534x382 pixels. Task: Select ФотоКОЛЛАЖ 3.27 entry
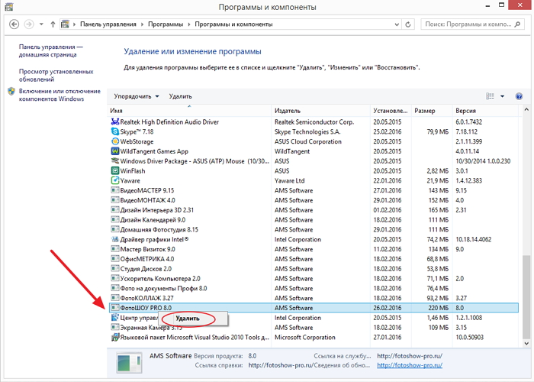314,298
